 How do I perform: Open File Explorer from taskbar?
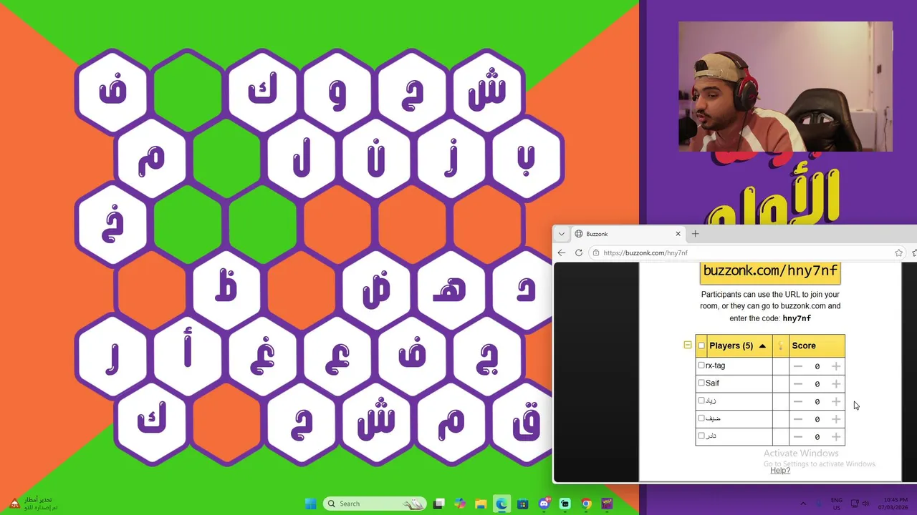click(480, 504)
